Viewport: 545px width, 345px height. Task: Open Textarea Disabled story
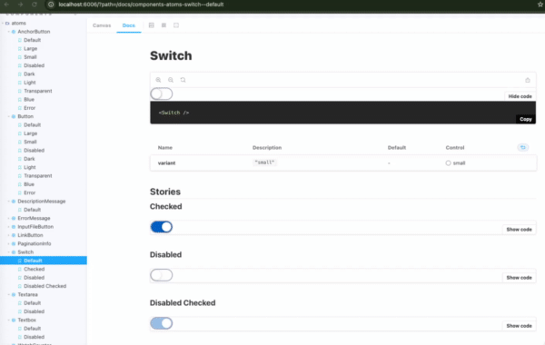[35, 311]
